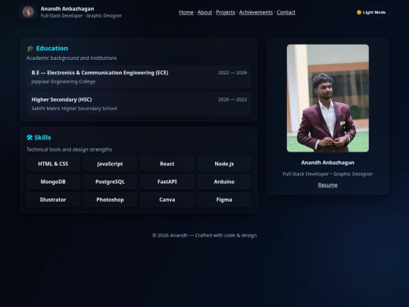Click the round avatar icon in header
This screenshot has width=409, height=307.
[x=28, y=12]
